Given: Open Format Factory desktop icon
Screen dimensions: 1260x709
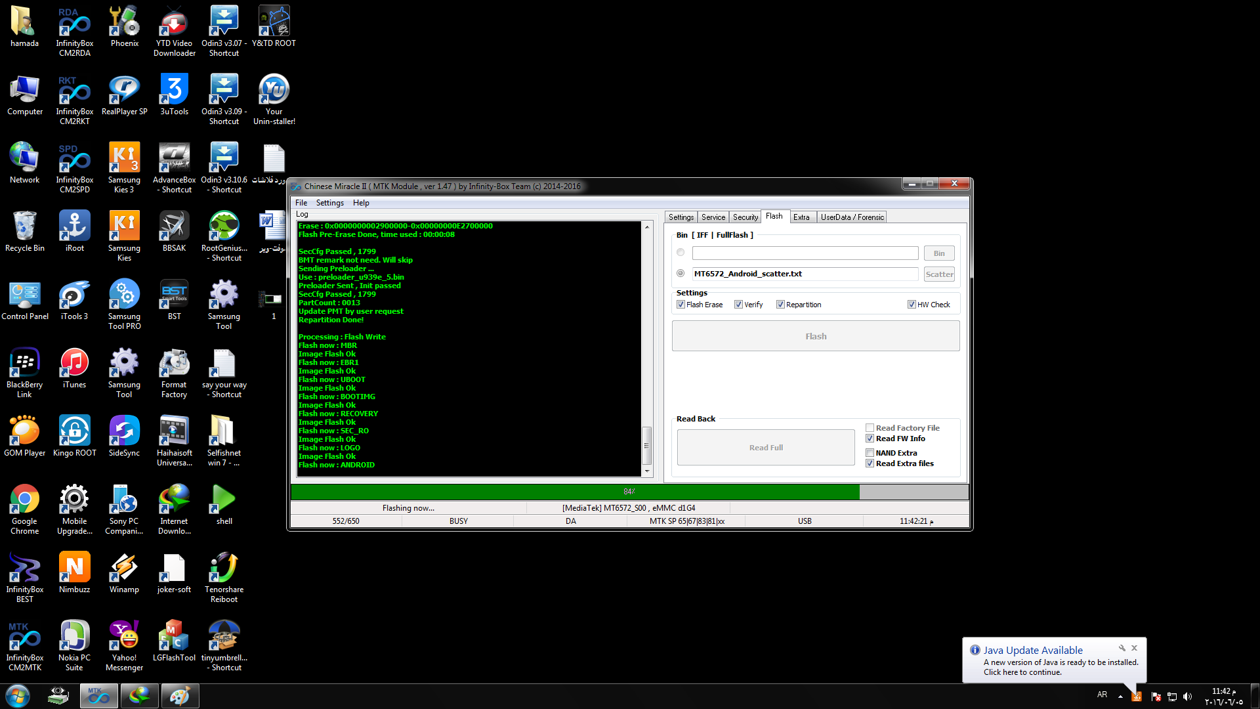Looking at the screenshot, I should [175, 372].
